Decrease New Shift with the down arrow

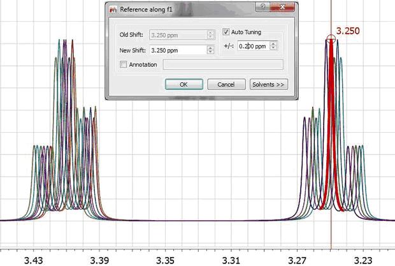click(211, 52)
